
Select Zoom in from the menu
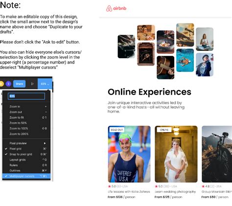[x=26, y=107]
